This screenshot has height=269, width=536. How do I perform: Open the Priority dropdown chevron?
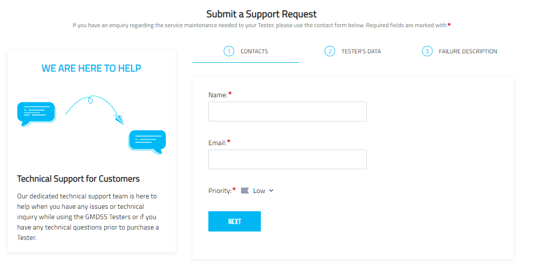(x=271, y=191)
